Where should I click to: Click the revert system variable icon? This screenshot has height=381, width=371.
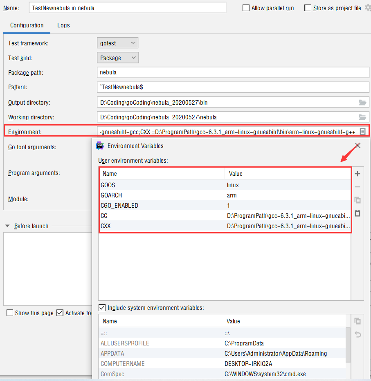pos(358,334)
